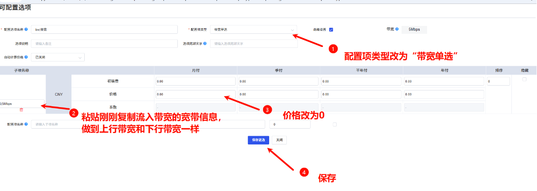Delete the 5Mbps sub-item with trash icon
Screen dimensions: 537x191
21,109
